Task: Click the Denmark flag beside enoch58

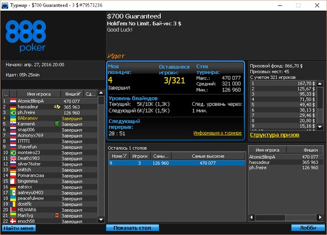Action: click(13, 221)
